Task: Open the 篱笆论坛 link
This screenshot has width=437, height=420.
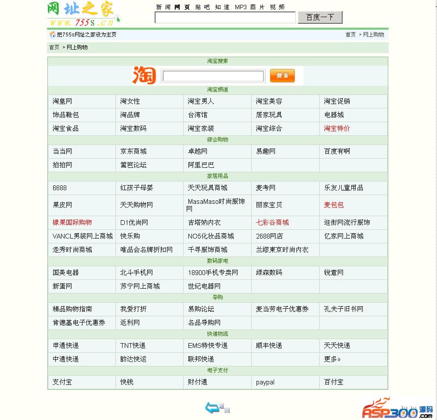Action: coord(133,165)
